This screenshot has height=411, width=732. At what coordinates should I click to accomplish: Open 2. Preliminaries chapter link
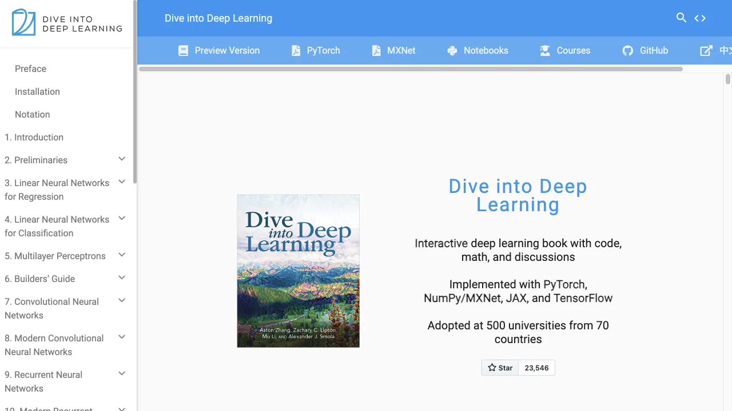tap(36, 160)
